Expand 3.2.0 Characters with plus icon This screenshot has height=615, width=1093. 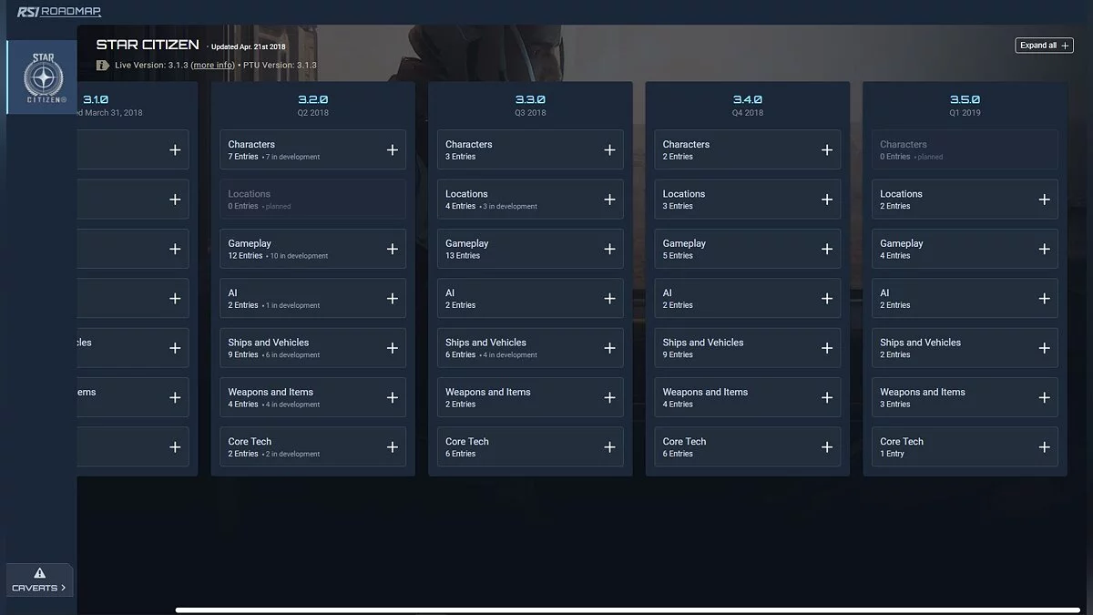pyautogui.click(x=393, y=150)
